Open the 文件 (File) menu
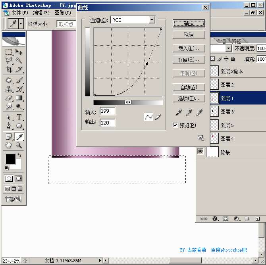Screen dimensions: 266x265 (x=19, y=13)
